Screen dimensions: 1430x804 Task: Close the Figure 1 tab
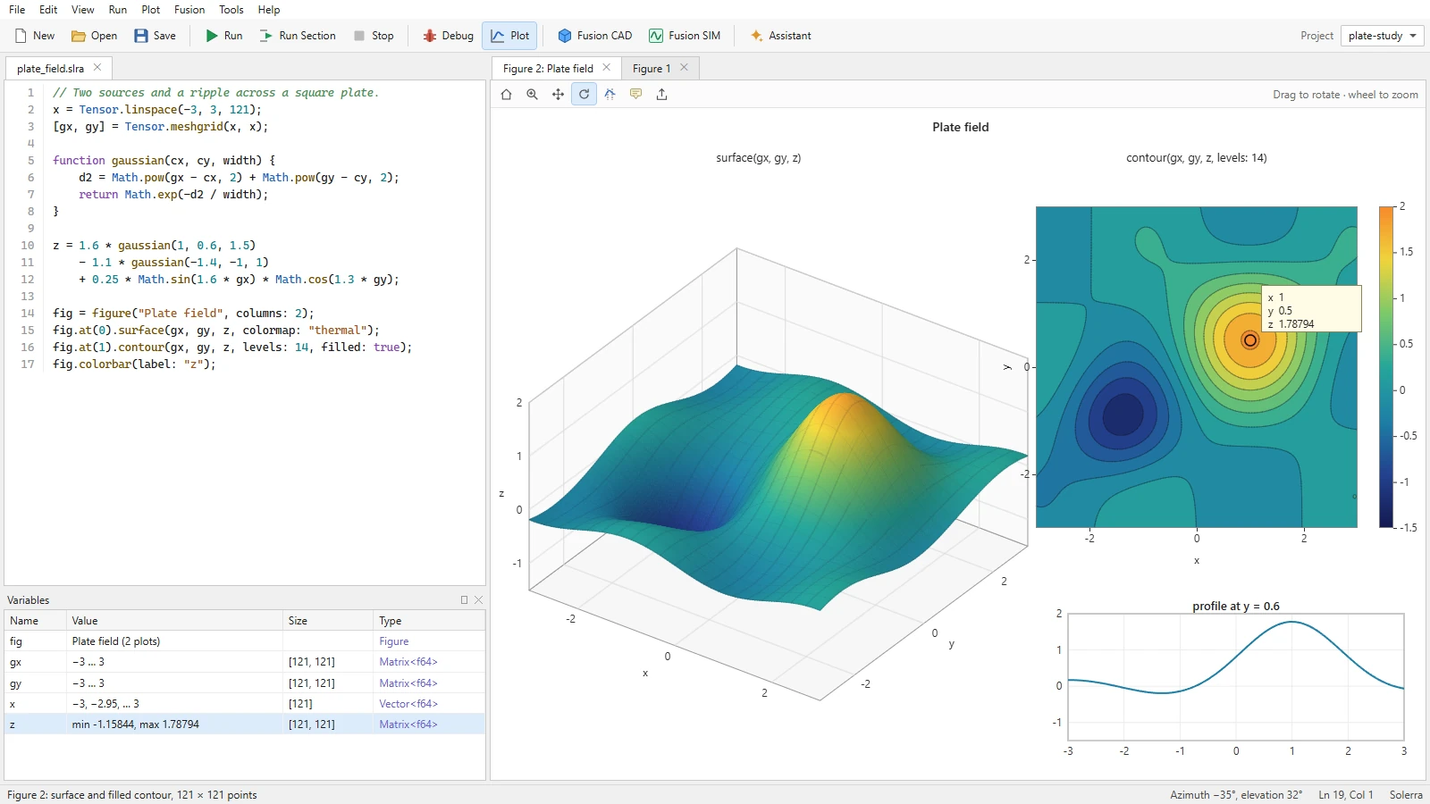pyautogui.click(x=684, y=68)
